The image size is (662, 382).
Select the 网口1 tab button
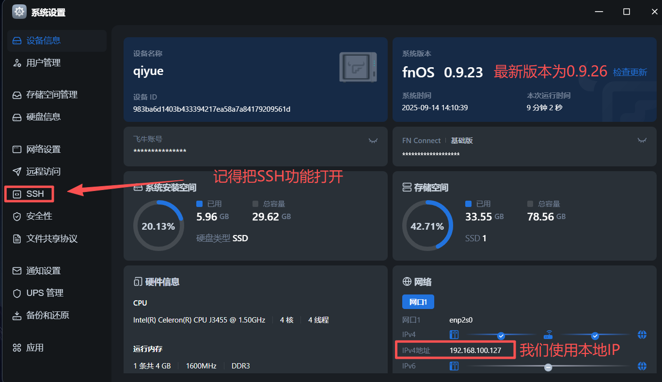(418, 302)
